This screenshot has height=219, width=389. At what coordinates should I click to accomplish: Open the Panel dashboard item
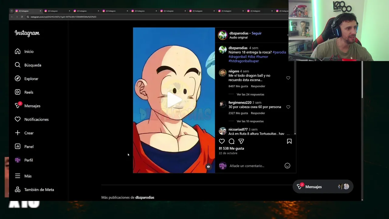click(x=24, y=147)
